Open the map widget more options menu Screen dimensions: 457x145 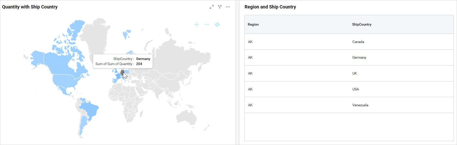[228, 7]
